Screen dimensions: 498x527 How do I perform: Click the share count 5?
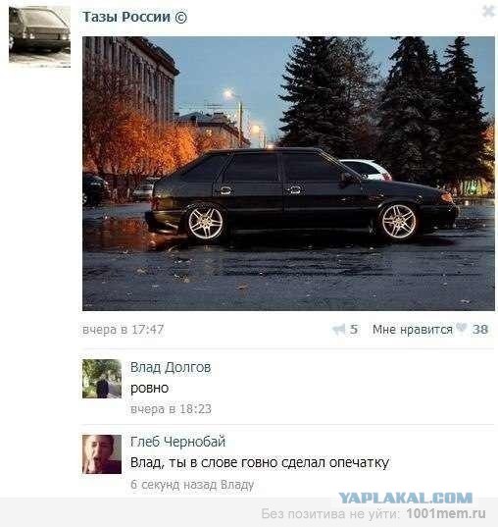353,330
